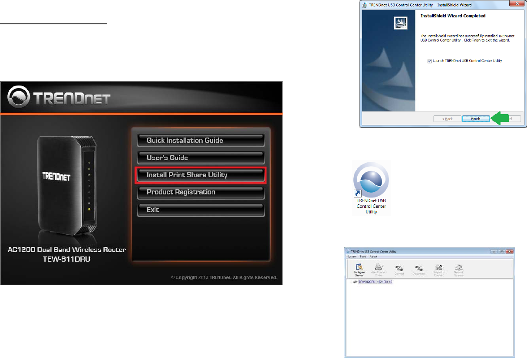Open the About menu in Control Center

pyautogui.click(x=373, y=257)
